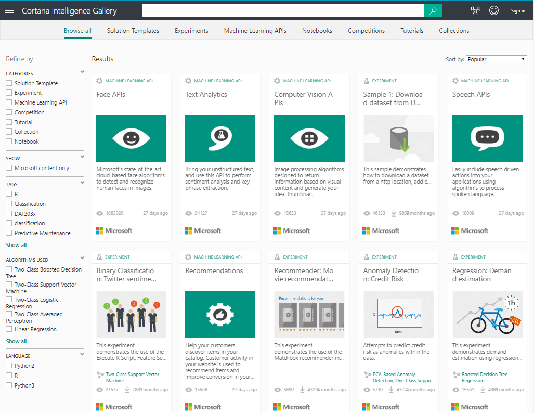534x413 pixels.
Task: Open the community people icon
Action: 475,10
